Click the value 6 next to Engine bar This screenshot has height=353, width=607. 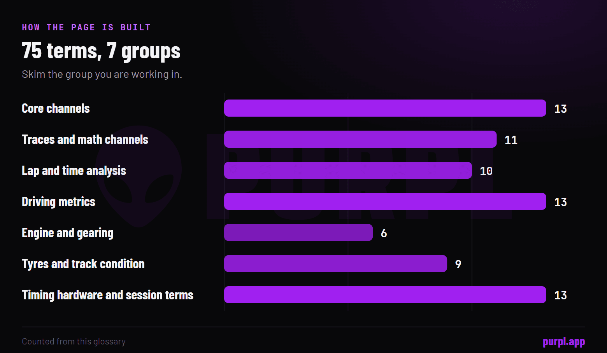click(384, 233)
